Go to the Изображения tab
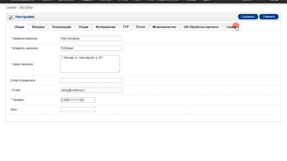287x161 pixels. click(106, 27)
